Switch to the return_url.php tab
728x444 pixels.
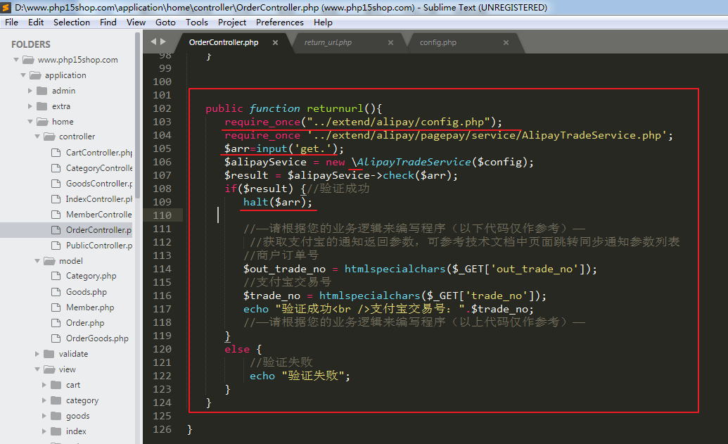coord(328,43)
